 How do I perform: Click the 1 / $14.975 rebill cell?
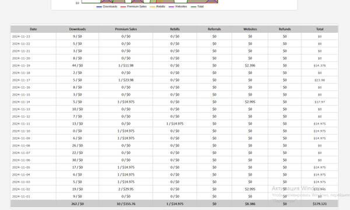tap(175, 124)
